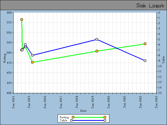Click the Table label on right axis

tap(163, 60)
